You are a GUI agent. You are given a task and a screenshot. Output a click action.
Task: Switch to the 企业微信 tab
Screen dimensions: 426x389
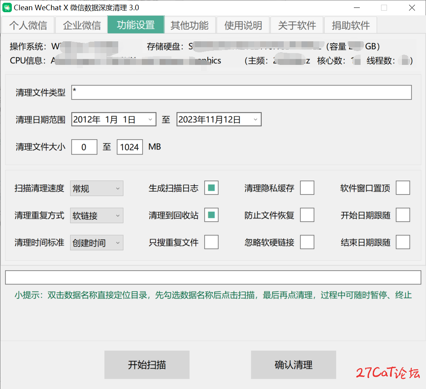[x=82, y=25]
